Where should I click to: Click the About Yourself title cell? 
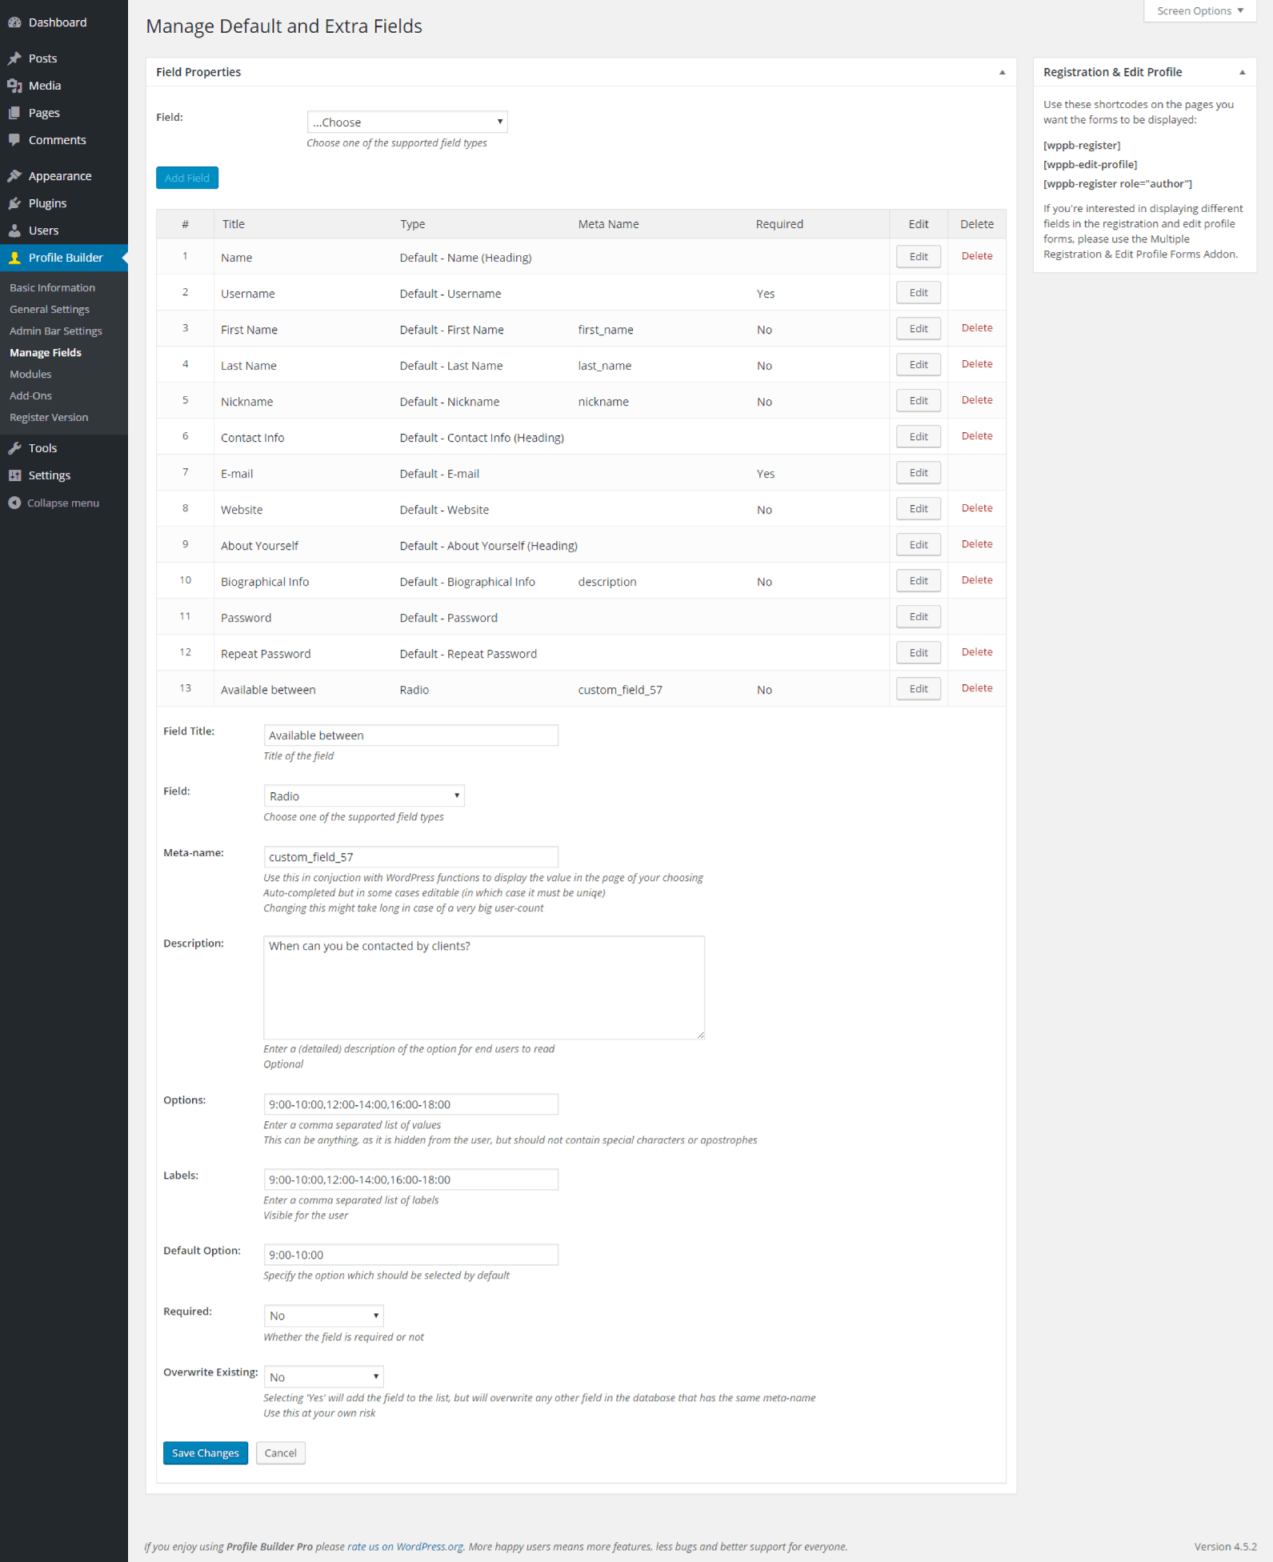coord(259,546)
